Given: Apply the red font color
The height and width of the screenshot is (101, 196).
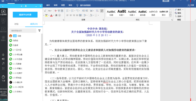Looking at the screenshot, I should pyautogui.click(x=51, y=15).
